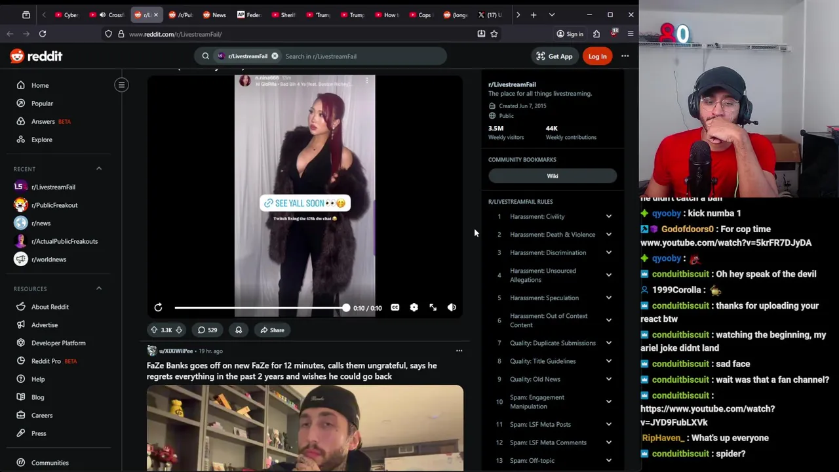Viewport: 839px width, 472px height.
Task: Open a new browser tab
Action: click(534, 14)
